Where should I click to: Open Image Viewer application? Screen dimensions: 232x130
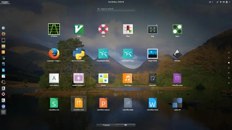tap(153, 54)
